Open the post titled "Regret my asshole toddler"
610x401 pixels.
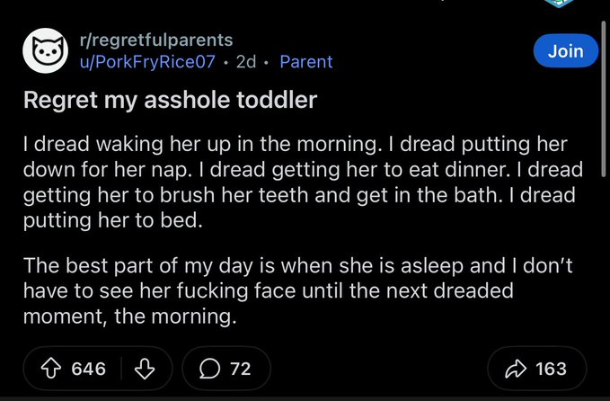171,100
